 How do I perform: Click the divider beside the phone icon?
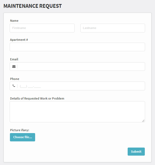tap(17, 86)
